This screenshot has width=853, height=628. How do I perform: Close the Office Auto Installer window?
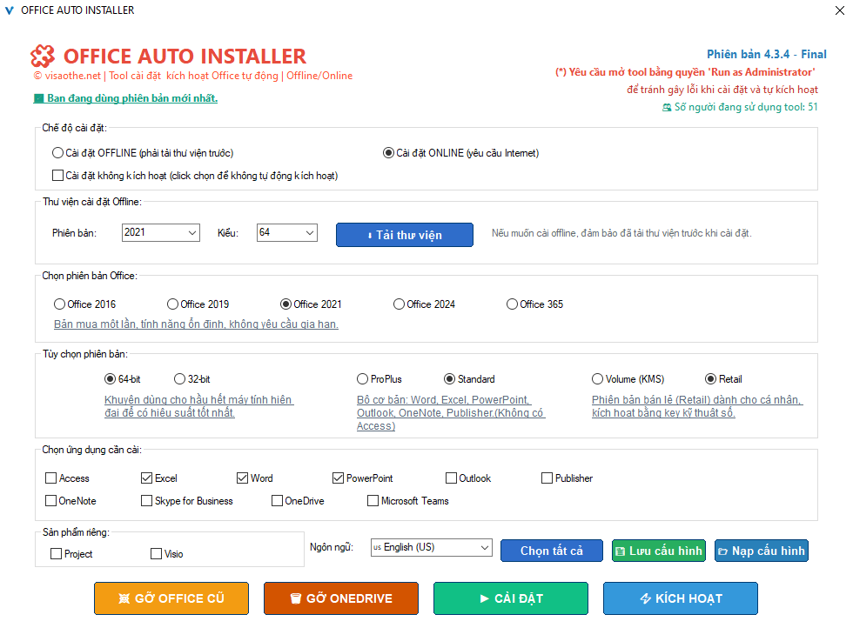point(840,10)
